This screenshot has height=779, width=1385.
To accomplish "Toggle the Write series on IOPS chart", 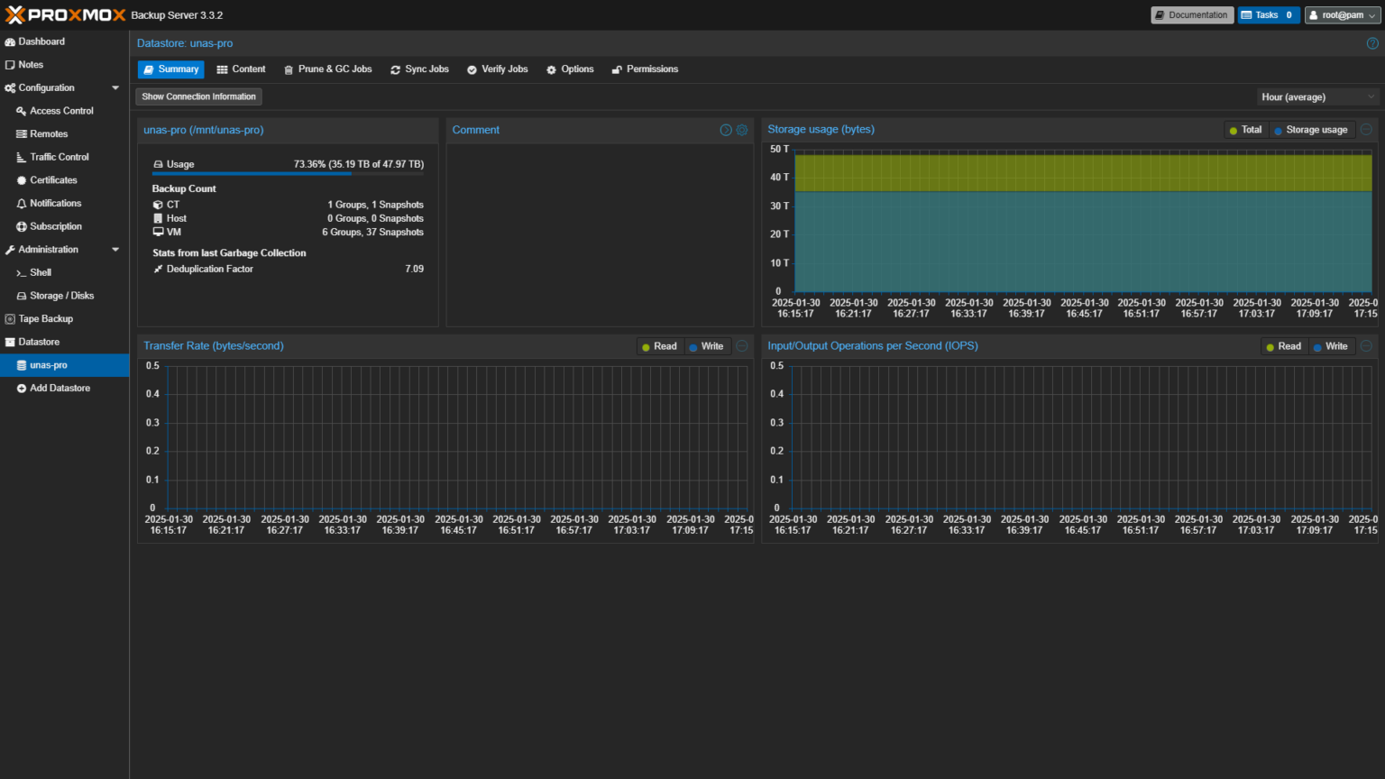I will [1332, 345].
